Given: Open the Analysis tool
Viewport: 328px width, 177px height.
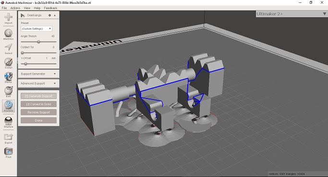Looking at the screenshot, I should 8,106.
